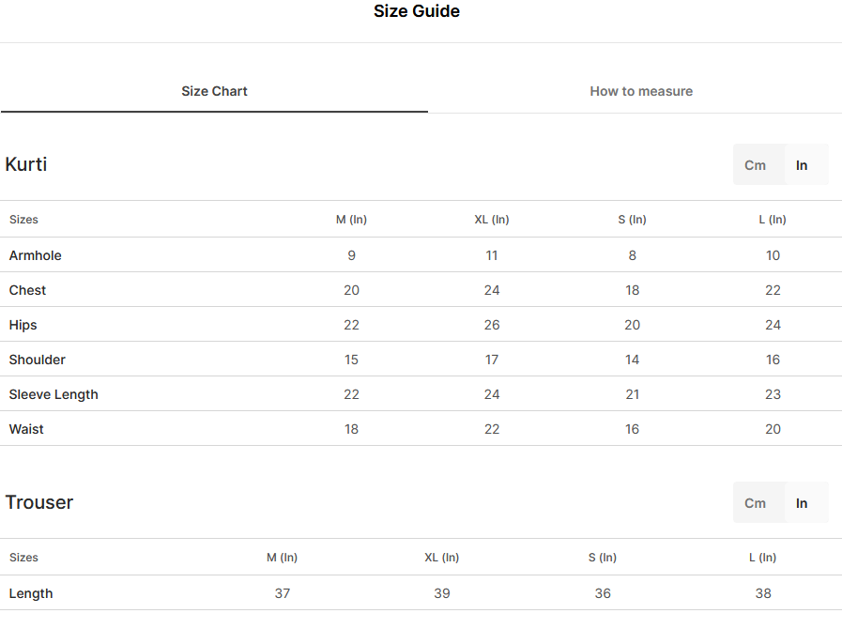Toggle Kurti measurements to Cm
The width and height of the screenshot is (842, 644).
point(755,165)
